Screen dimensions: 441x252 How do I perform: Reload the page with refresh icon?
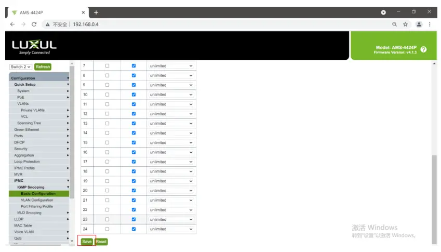click(x=34, y=24)
